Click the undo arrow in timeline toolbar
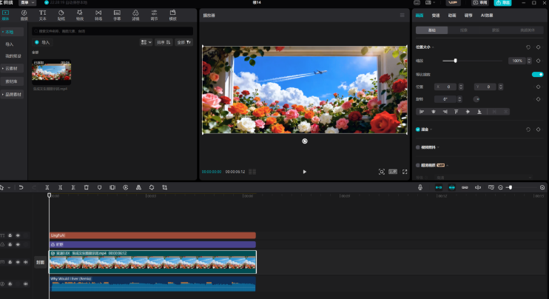549x299 pixels. [21, 188]
